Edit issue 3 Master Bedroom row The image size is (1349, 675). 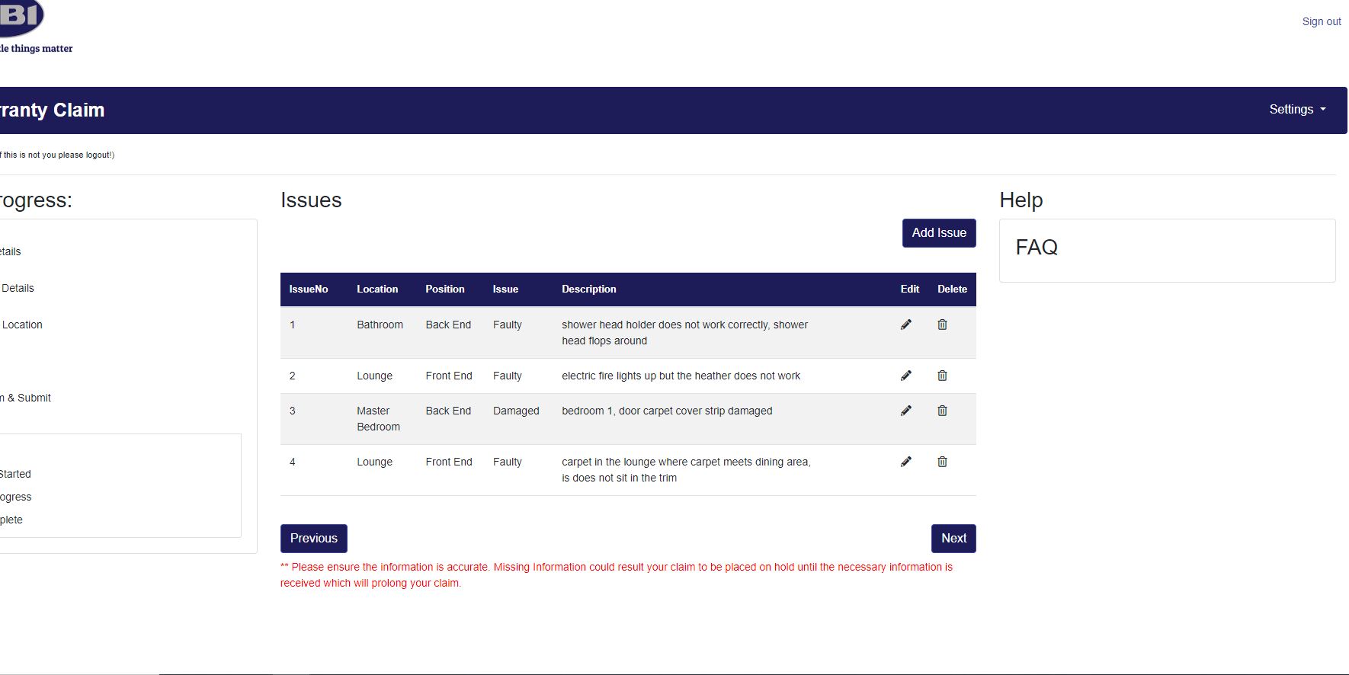pos(906,411)
